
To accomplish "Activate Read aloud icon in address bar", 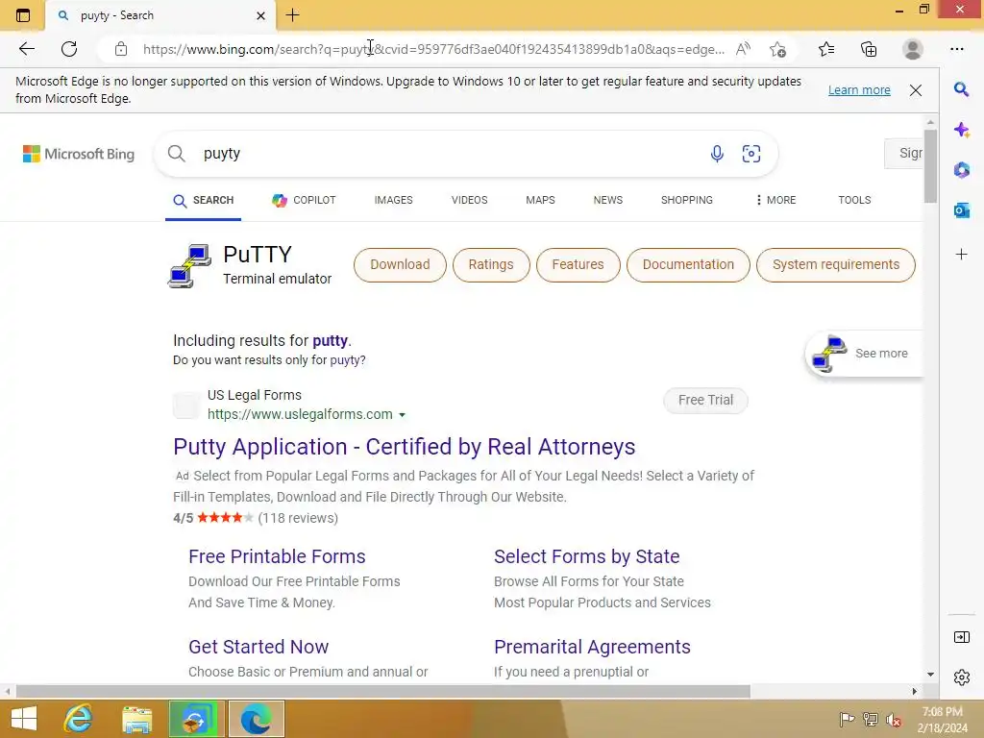I will pyautogui.click(x=743, y=49).
